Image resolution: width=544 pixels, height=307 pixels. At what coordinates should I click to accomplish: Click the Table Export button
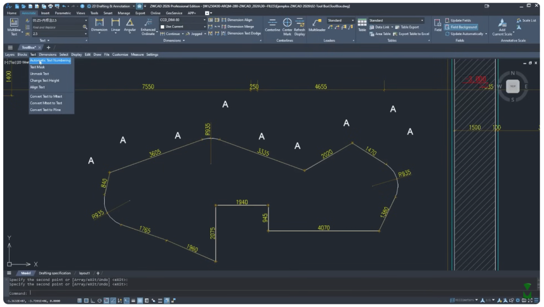click(407, 27)
